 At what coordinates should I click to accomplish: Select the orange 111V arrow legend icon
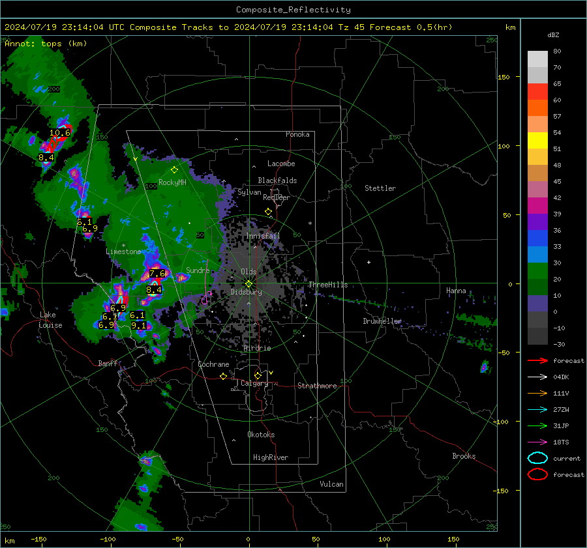tap(537, 393)
